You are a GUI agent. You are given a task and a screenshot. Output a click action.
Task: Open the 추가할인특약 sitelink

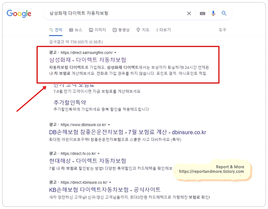[x=70, y=102]
